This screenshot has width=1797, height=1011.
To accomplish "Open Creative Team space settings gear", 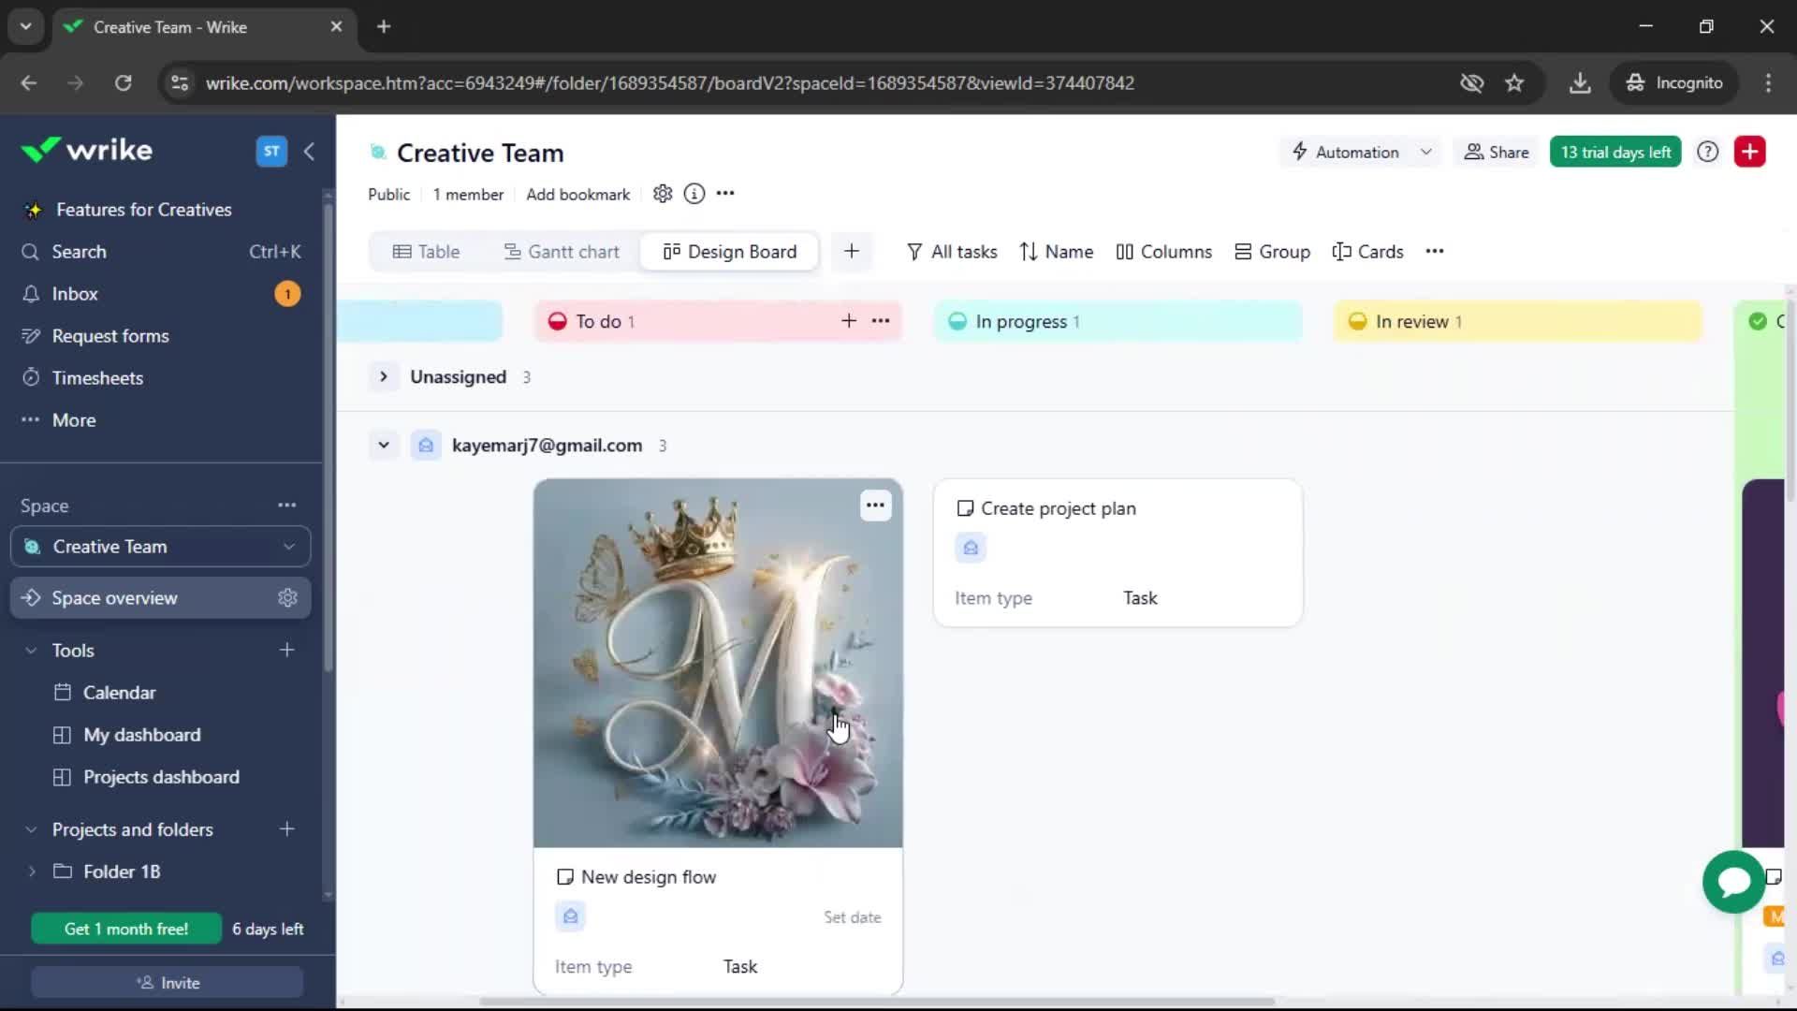I will coord(663,194).
